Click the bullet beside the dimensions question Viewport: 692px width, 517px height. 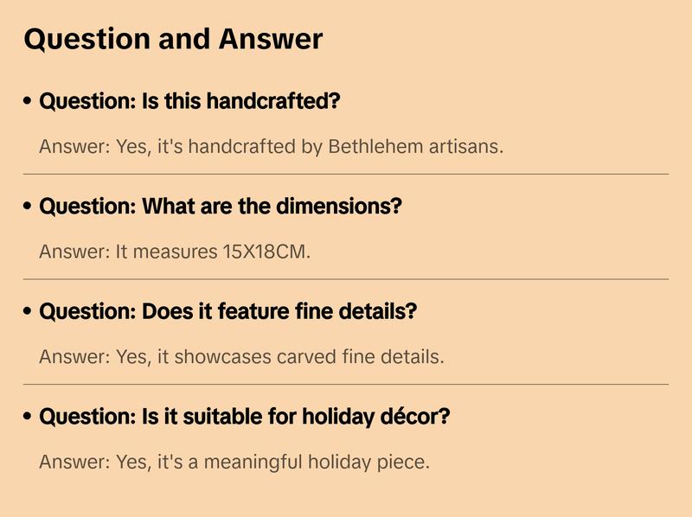29,207
